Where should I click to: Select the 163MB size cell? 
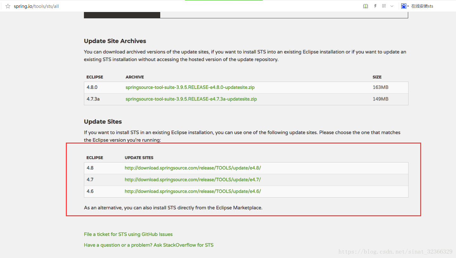[380, 87]
